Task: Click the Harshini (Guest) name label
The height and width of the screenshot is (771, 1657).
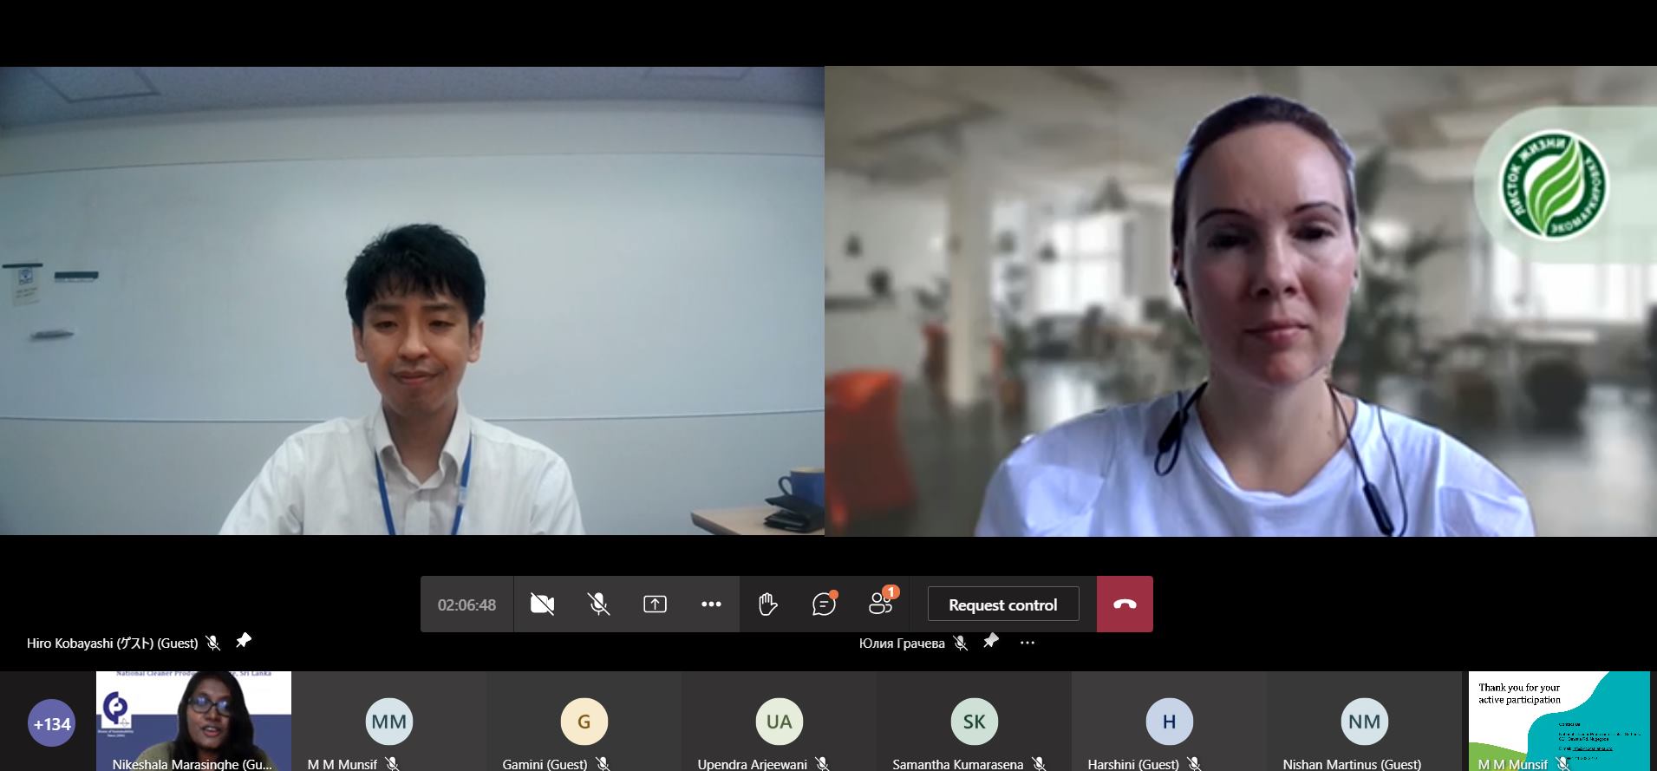Action: tap(1133, 764)
